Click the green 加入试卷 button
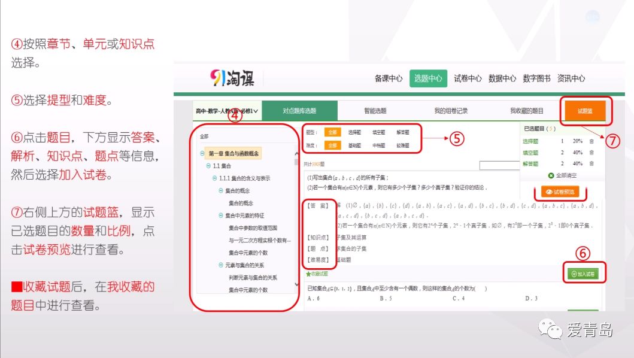 tap(583, 274)
